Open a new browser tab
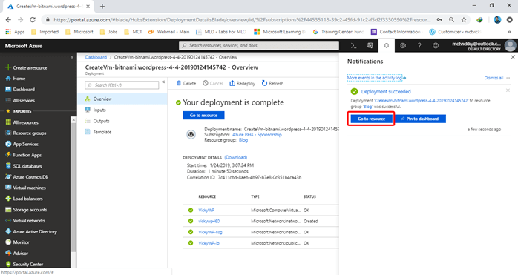This screenshot has height=275, width=518. 102,6
